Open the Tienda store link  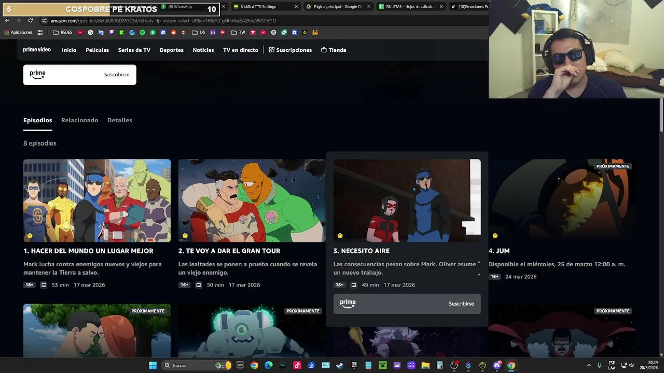click(x=334, y=50)
